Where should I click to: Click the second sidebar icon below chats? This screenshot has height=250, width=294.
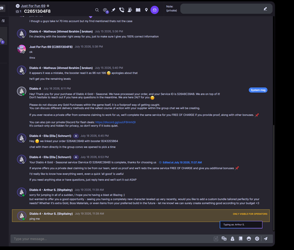pos(3,21)
